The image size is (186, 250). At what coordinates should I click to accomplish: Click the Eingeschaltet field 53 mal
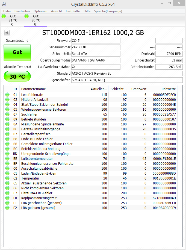(169, 60)
